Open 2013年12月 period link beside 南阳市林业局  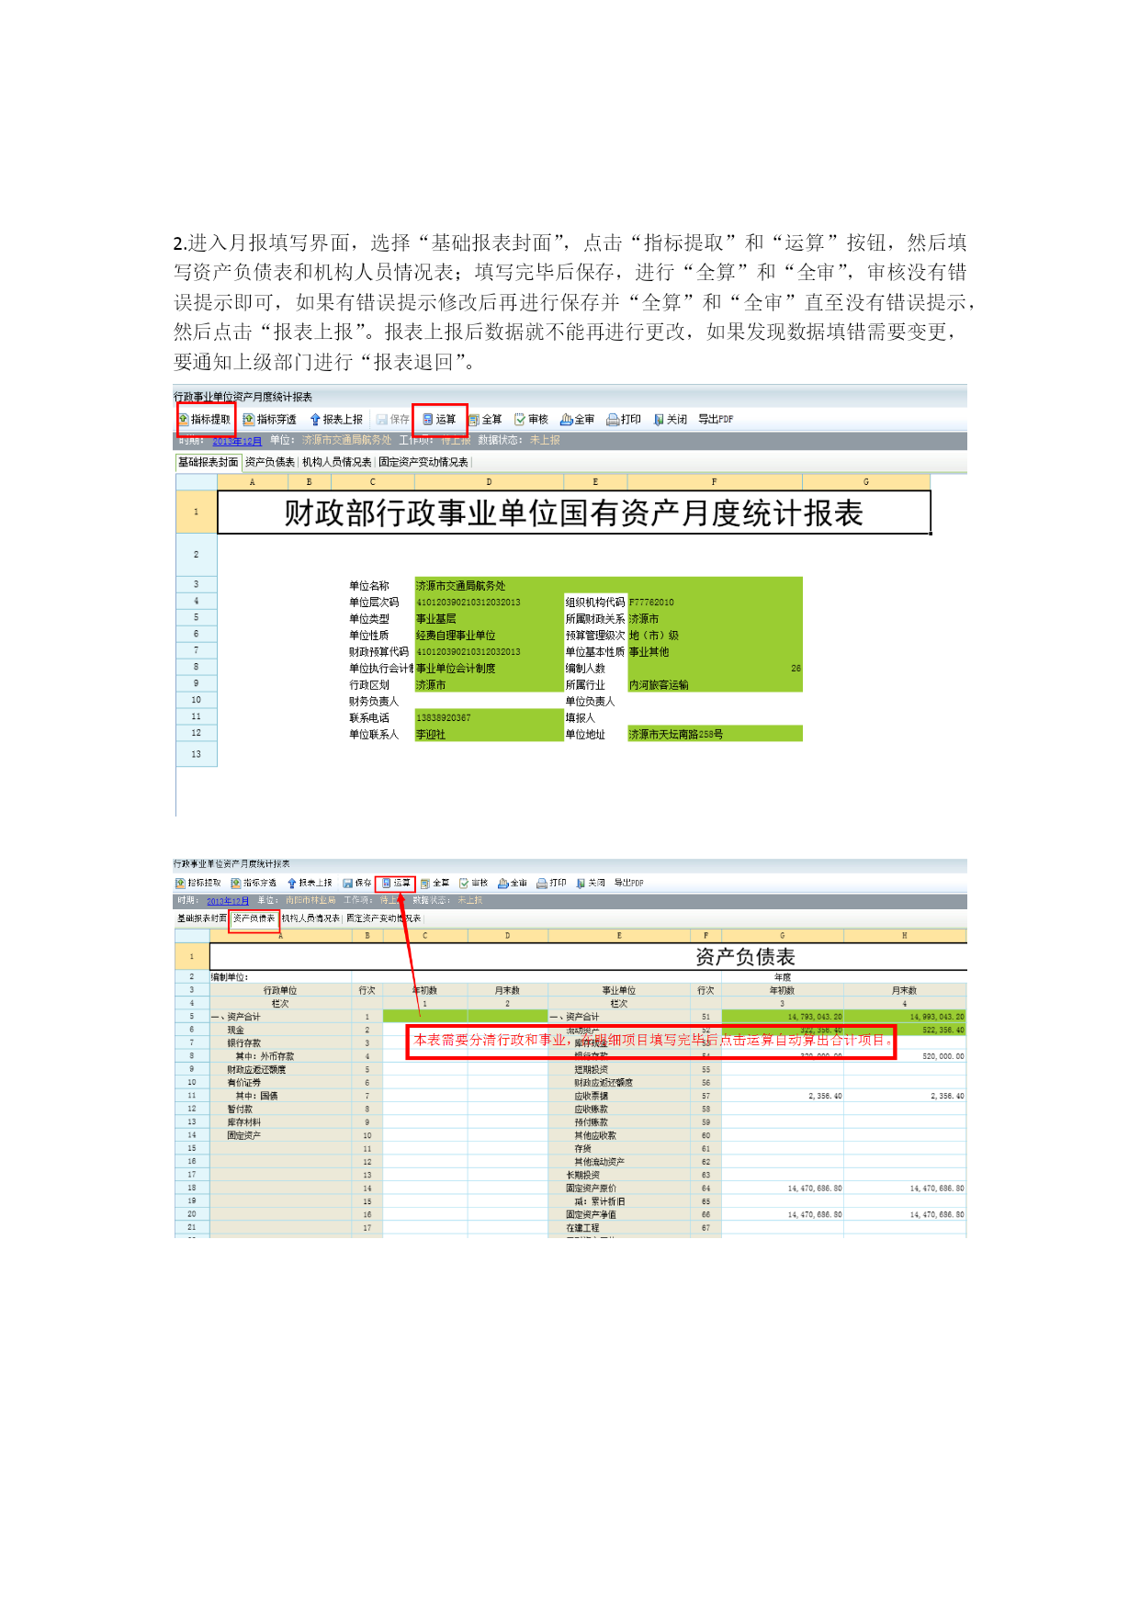point(228,901)
